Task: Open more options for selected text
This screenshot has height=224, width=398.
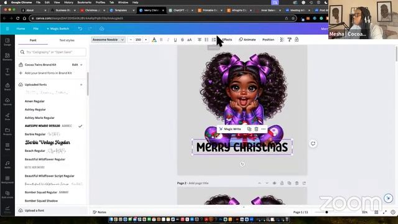Action: pyautogui.click(x=264, y=129)
